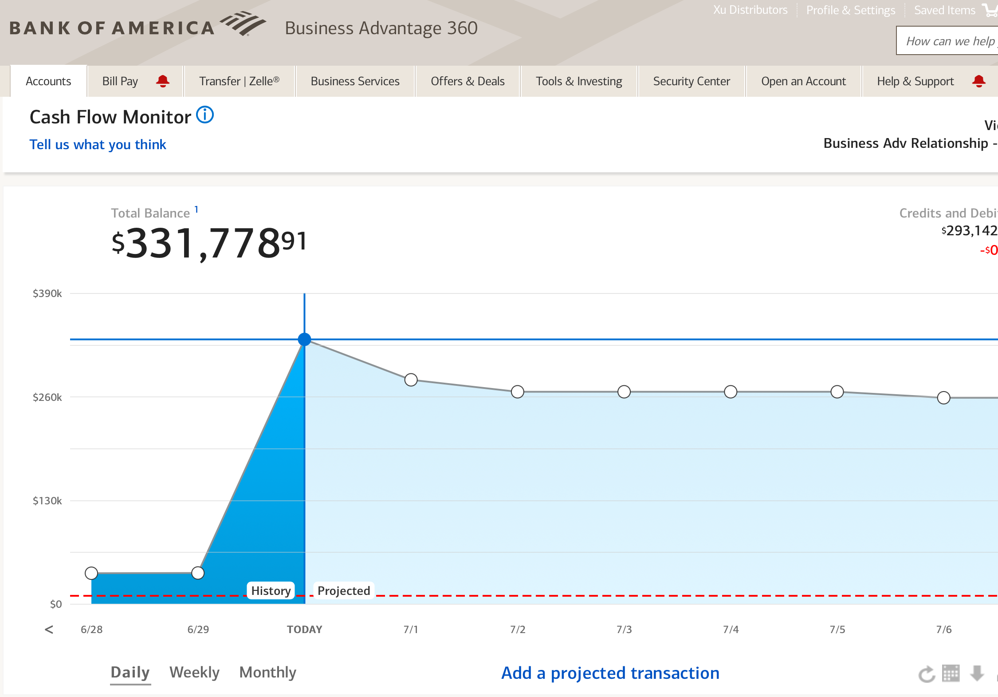Switch chart to Monthly view
Image resolution: width=998 pixels, height=697 pixels.
[x=267, y=672]
